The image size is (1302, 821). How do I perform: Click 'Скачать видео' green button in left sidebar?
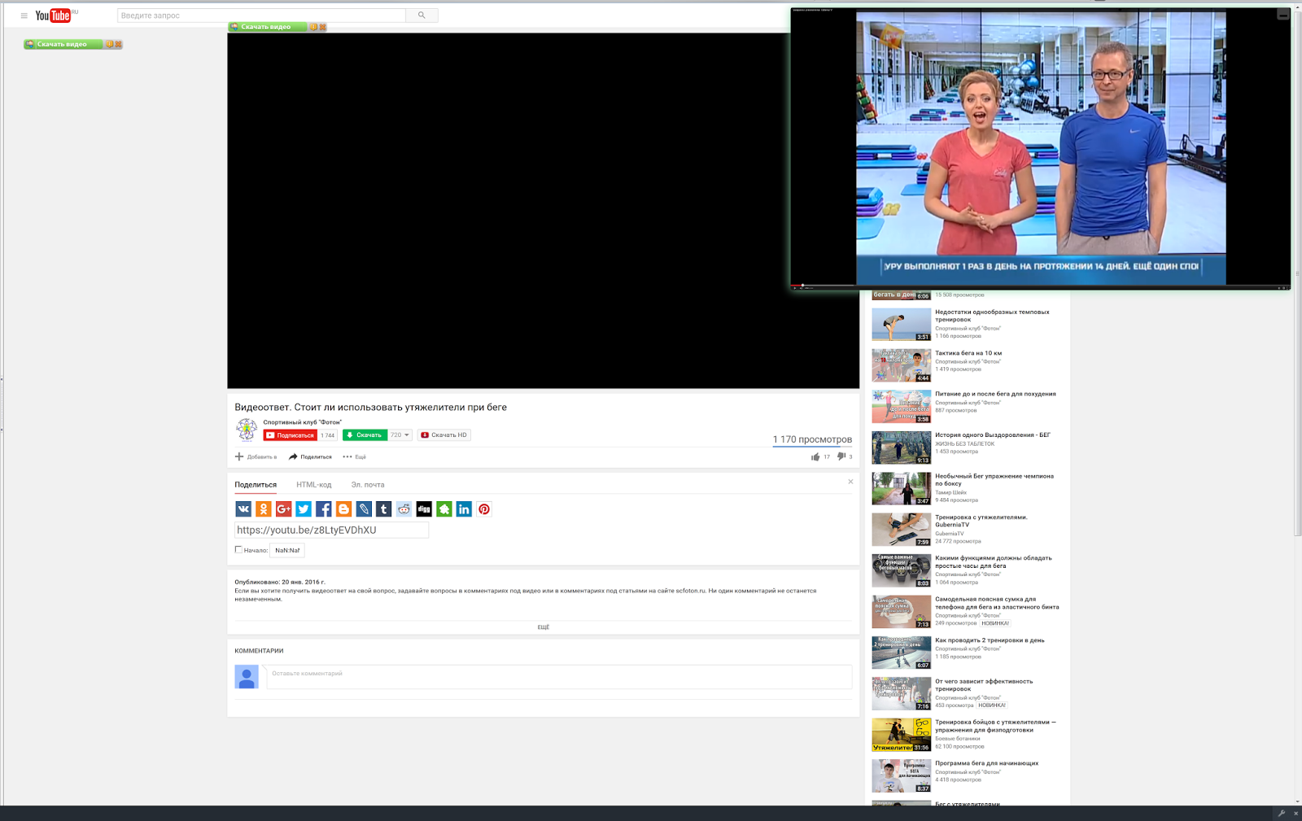(63, 45)
